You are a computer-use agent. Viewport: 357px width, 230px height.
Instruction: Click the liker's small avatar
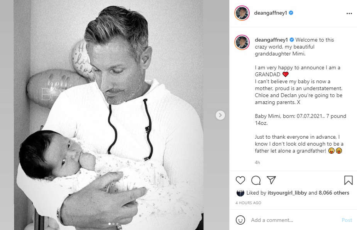click(240, 193)
